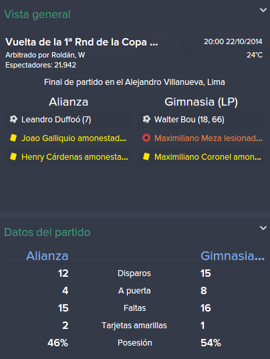Viewport: 270px width, 359px height.
Task: Click the referee line Arbitrado por Roldán, W
Action: pyautogui.click(x=45, y=55)
